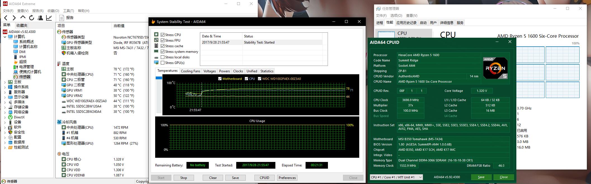The image size is (591, 184).
Task: Expand the 软件 tree node
Action: [x=5, y=127]
